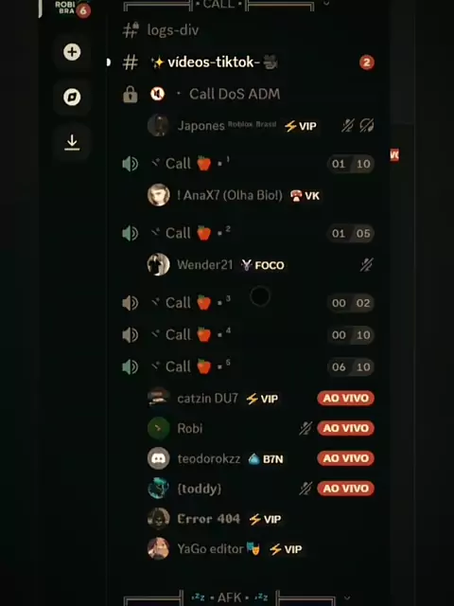
Task: Open the Discover servers compass icon
Action: click(72, 97)
